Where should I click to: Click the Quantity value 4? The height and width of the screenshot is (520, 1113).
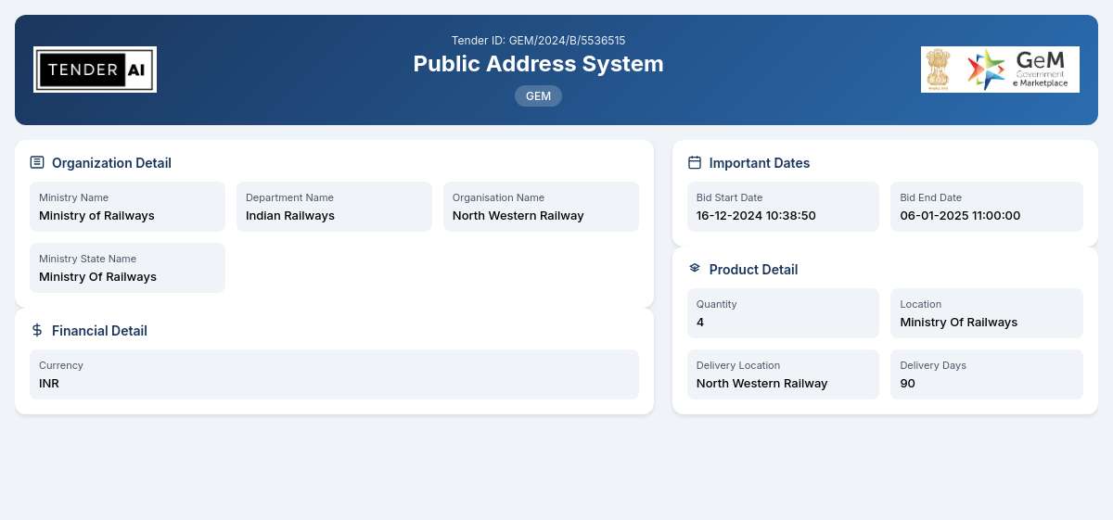pos(700,323)
